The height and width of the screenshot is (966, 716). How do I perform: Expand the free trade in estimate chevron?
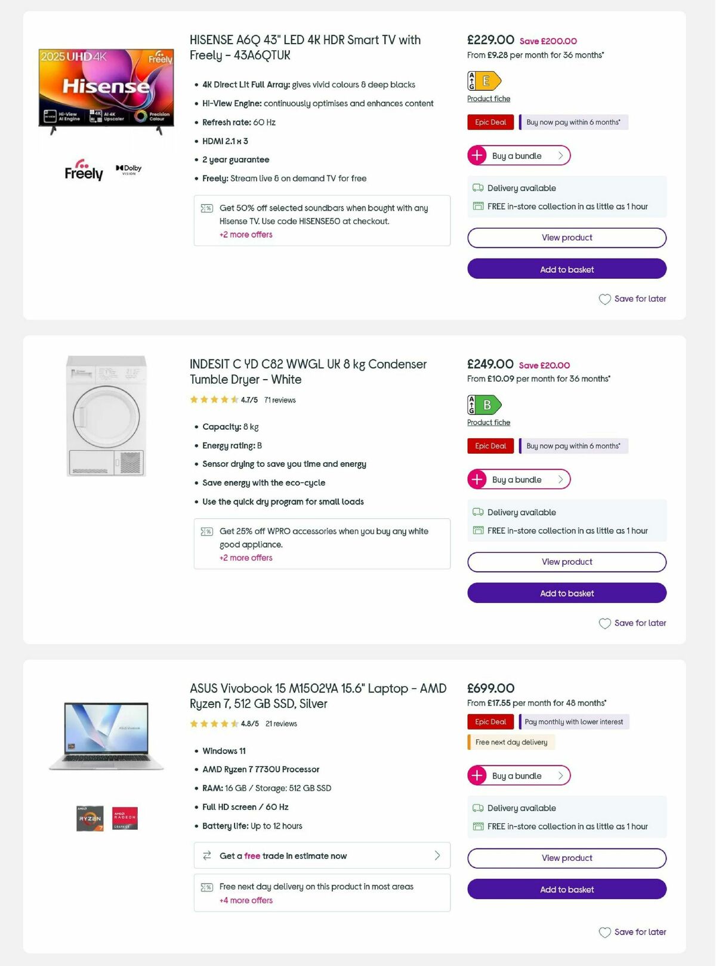click(436, 856)
